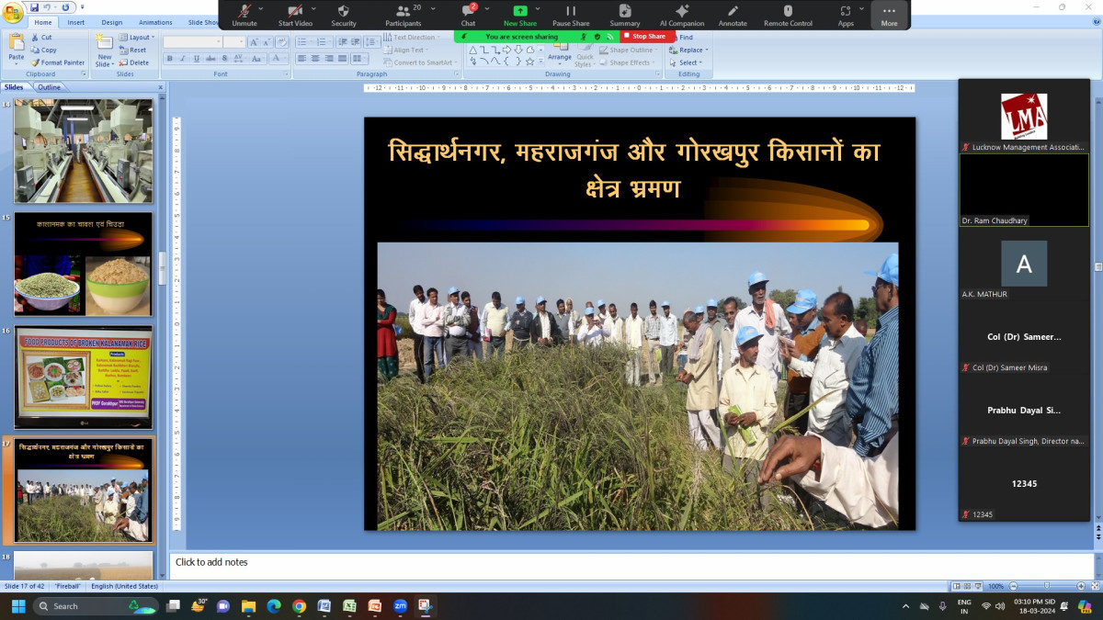
Task: Redo action in Quick Access Toolbar
Action: click(x=64, y=7)
